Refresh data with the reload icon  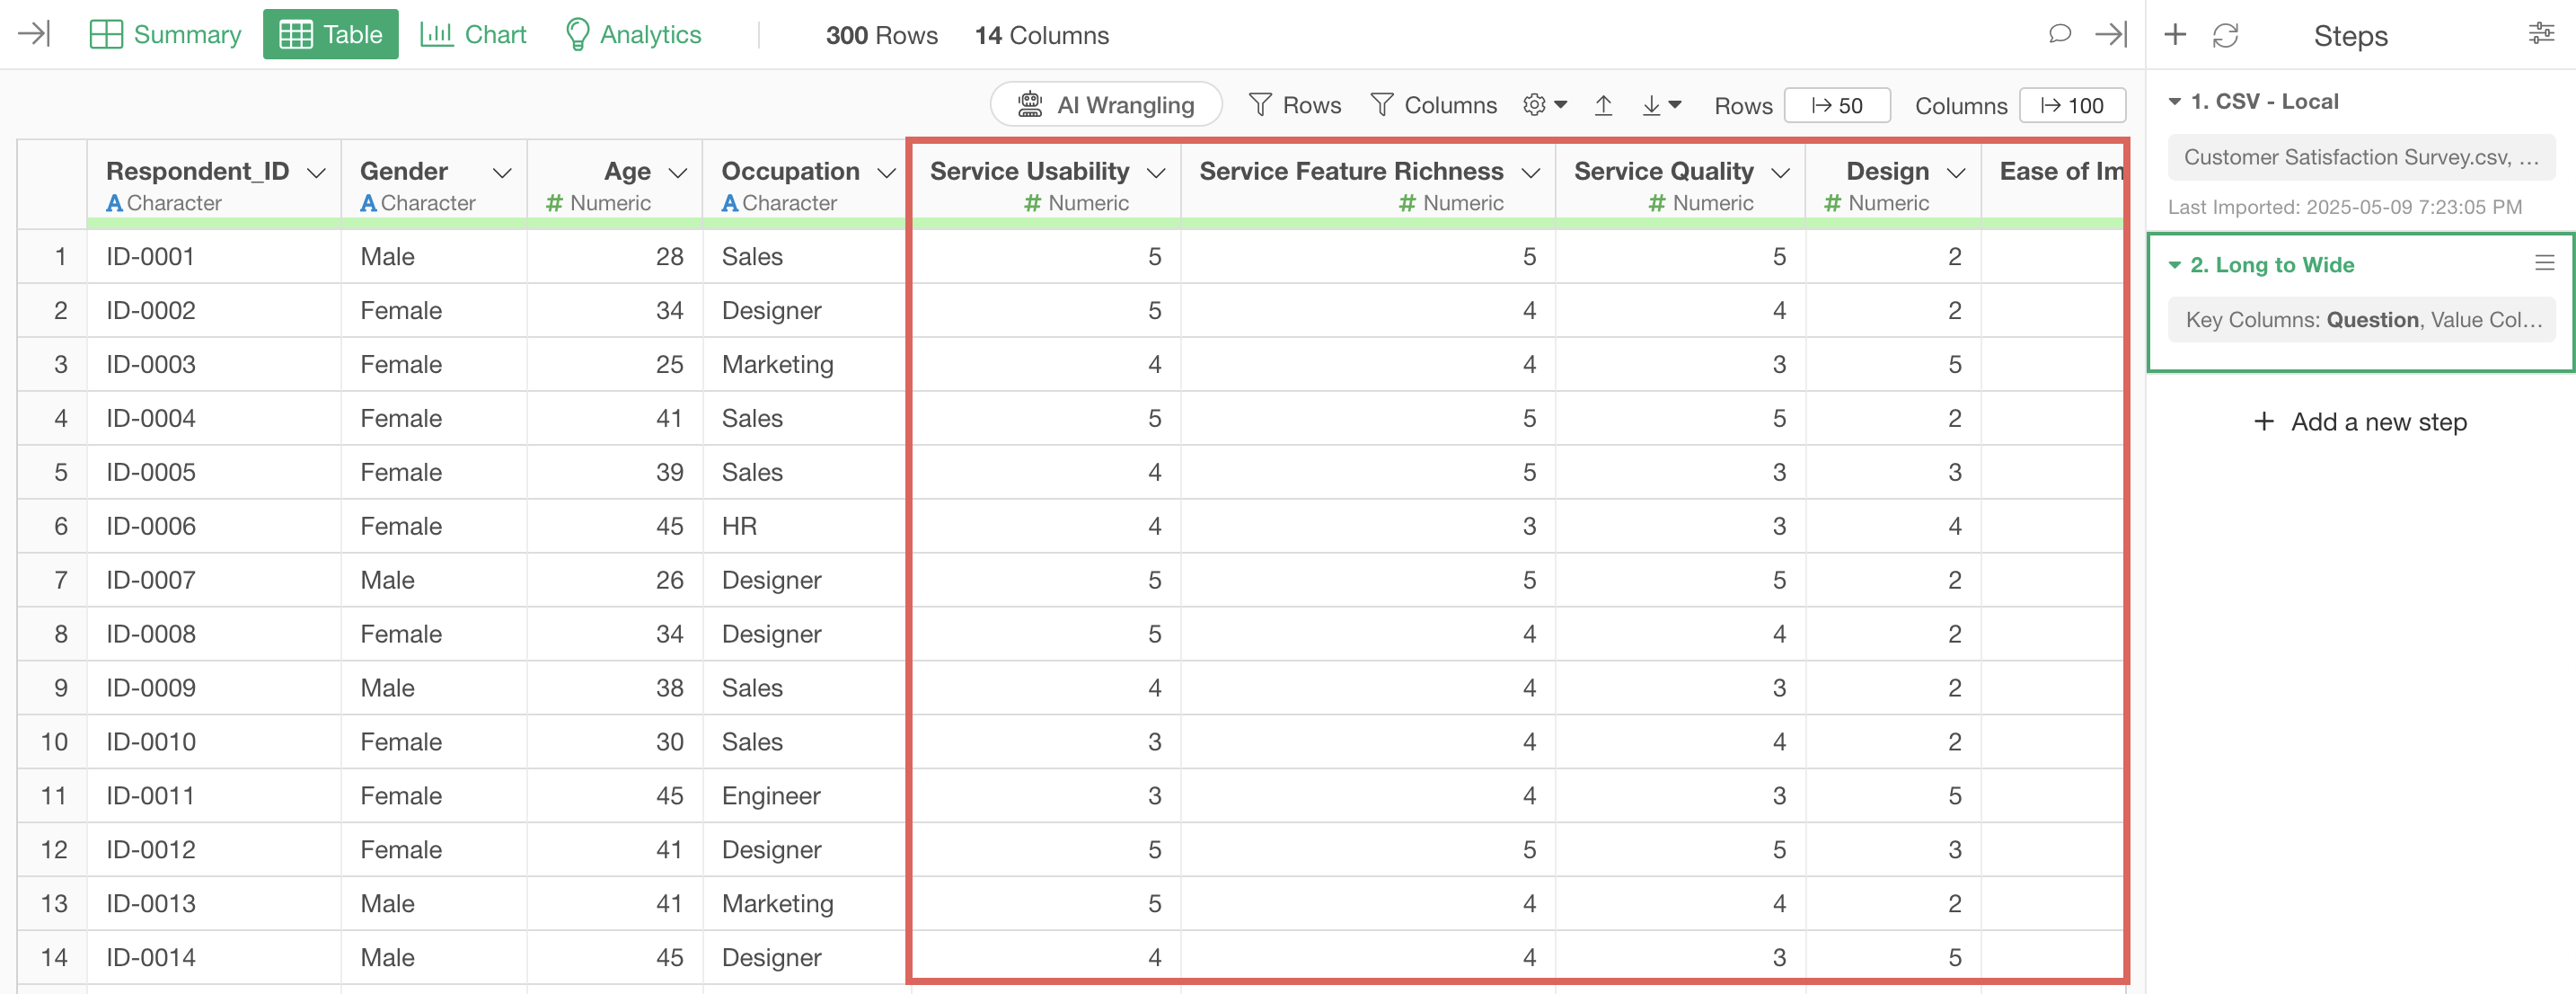[2225, 35]
